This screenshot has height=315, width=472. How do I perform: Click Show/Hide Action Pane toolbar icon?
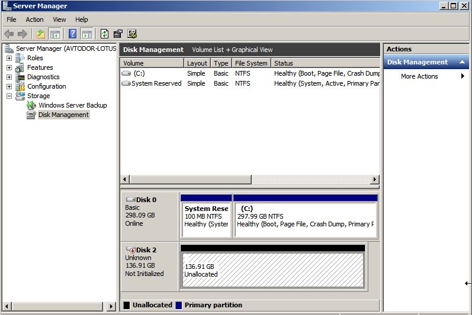click(86, 34)
